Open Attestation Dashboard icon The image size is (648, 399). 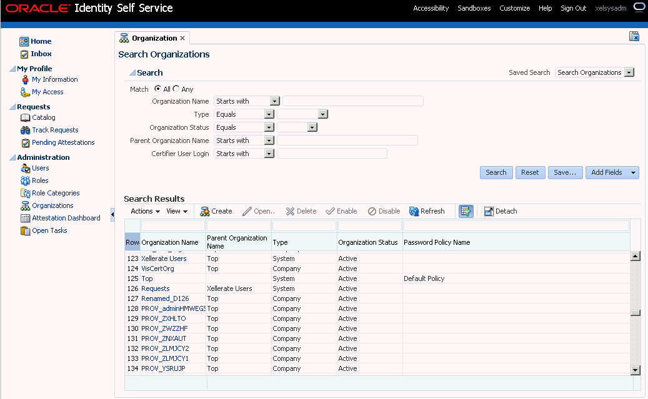click(25, 218)
